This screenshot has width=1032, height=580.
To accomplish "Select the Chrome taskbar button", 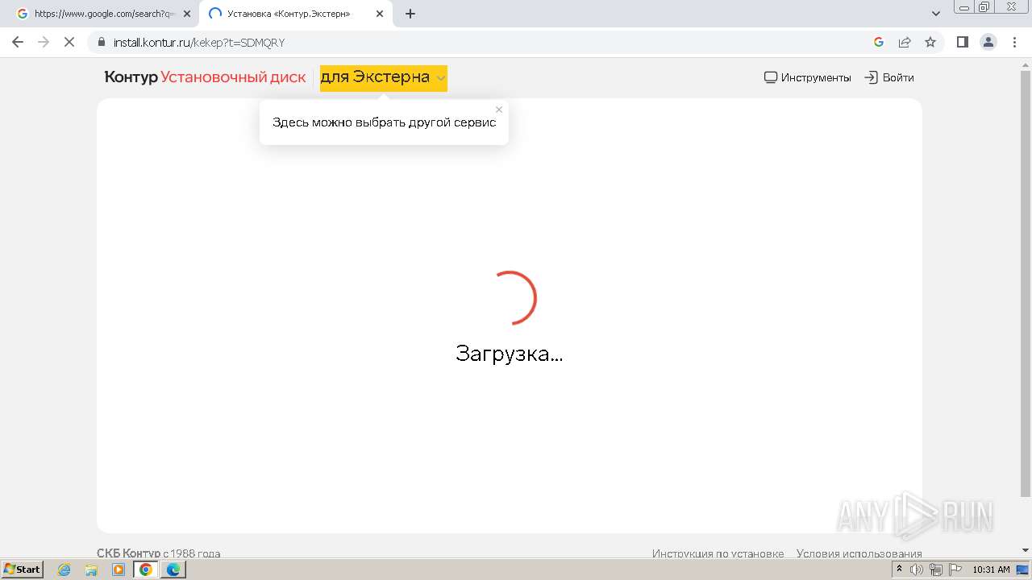I will pos(146,570).
